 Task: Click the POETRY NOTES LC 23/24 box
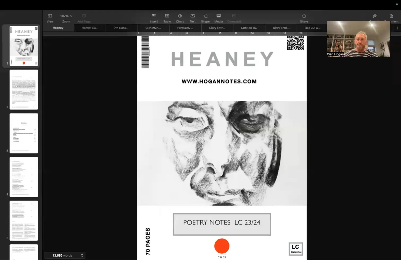click(x=222, y=224)
